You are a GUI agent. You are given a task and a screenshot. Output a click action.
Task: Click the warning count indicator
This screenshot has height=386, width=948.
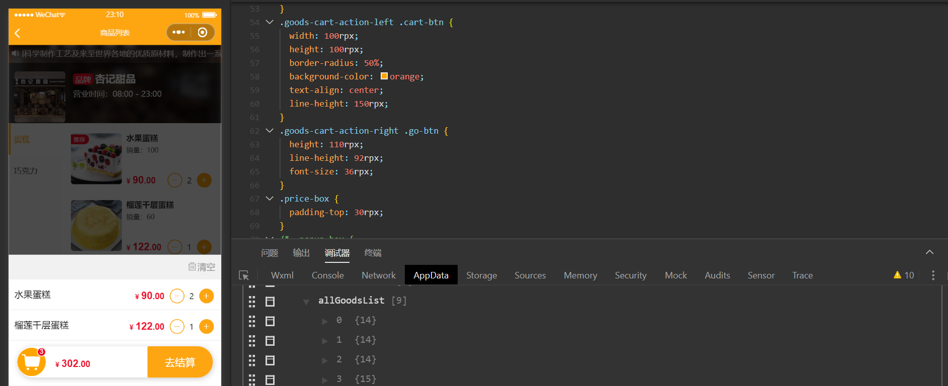904,275
